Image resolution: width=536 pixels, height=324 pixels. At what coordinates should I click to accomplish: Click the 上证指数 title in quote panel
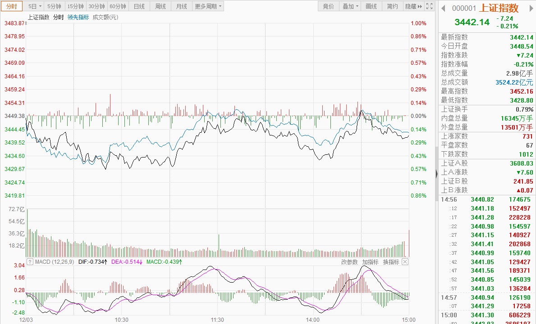coord(499,8)
